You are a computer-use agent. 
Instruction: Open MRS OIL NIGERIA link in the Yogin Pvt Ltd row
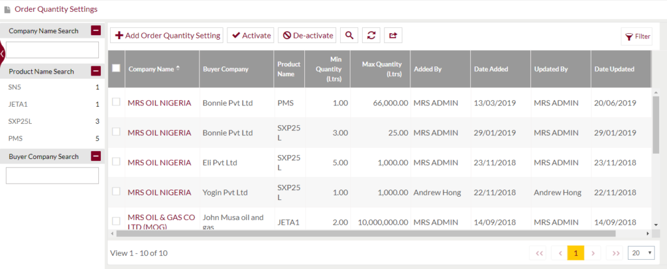(160, 192)
